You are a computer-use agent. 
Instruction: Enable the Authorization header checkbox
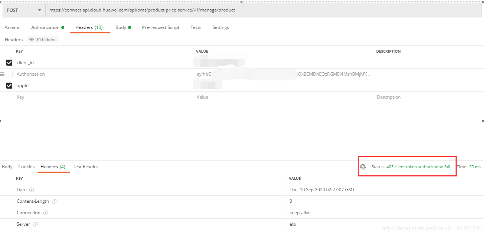pos(9,74)
